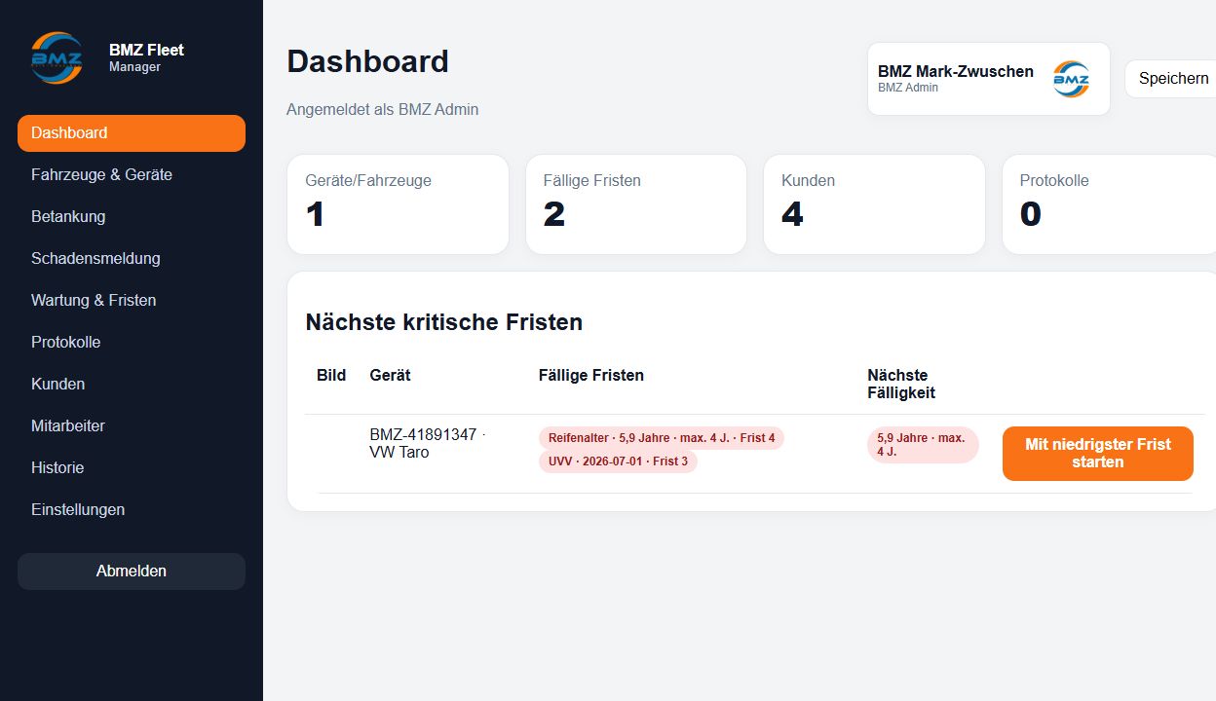Click the Geräte/Fahrzeuge stat card
1216x701 pixels.
tap(398, 204)
